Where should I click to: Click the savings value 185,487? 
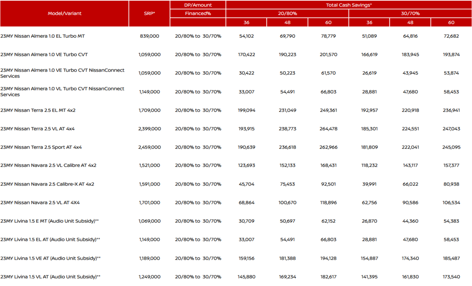[451, 258]
